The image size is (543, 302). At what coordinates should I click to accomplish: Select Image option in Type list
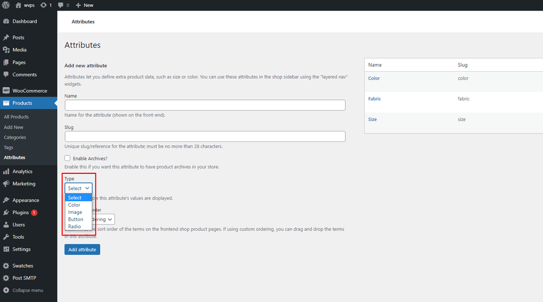click(x=75, y=212)
